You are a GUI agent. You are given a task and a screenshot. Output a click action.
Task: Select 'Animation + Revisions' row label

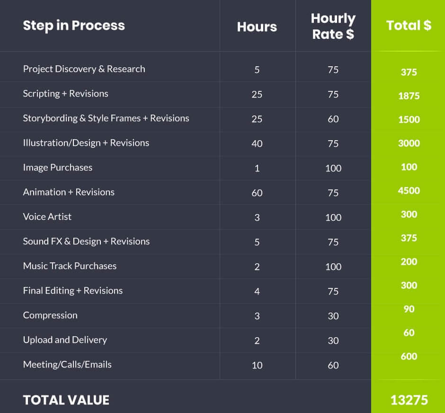pyautogui.click(x=69, y=192)
